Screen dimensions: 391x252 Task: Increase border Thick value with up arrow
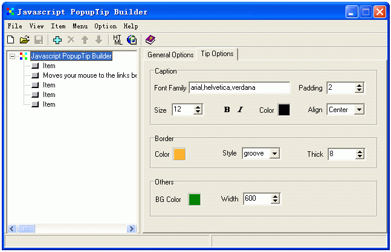(x=360, y=152)
